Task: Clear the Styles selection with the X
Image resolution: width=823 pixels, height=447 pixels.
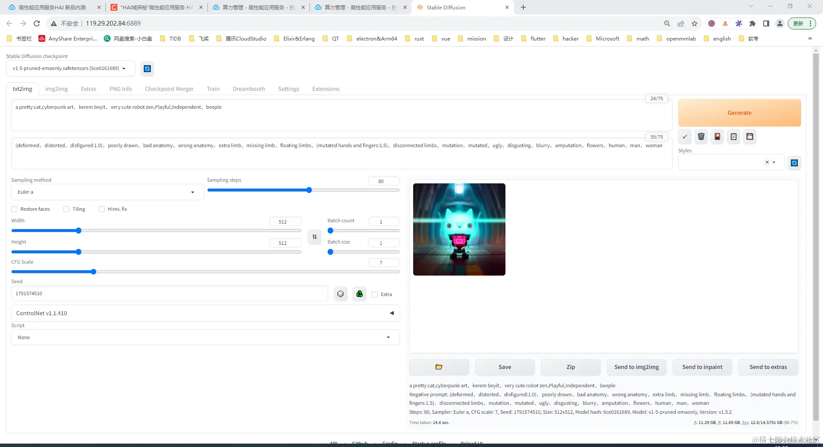Action: point(767,162)
